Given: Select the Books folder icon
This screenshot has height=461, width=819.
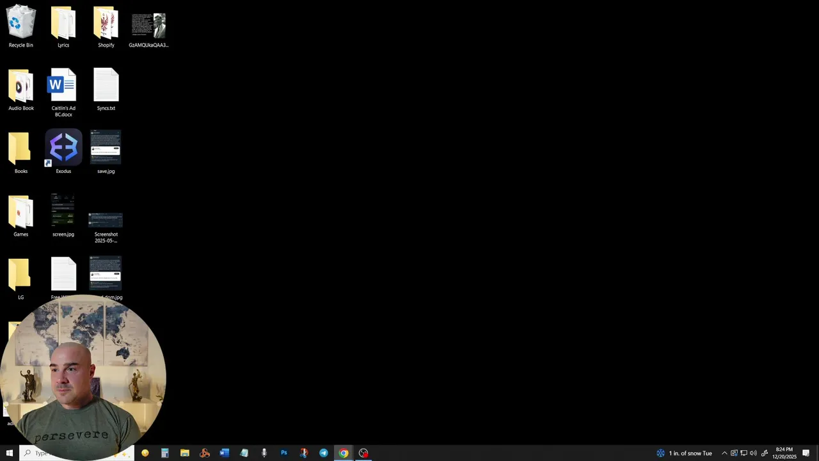Looking at the screenshot, I should point(21,152).
